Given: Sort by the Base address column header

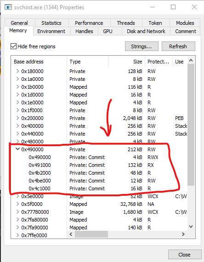Looking at the screenshot, I should pos(39,62).
